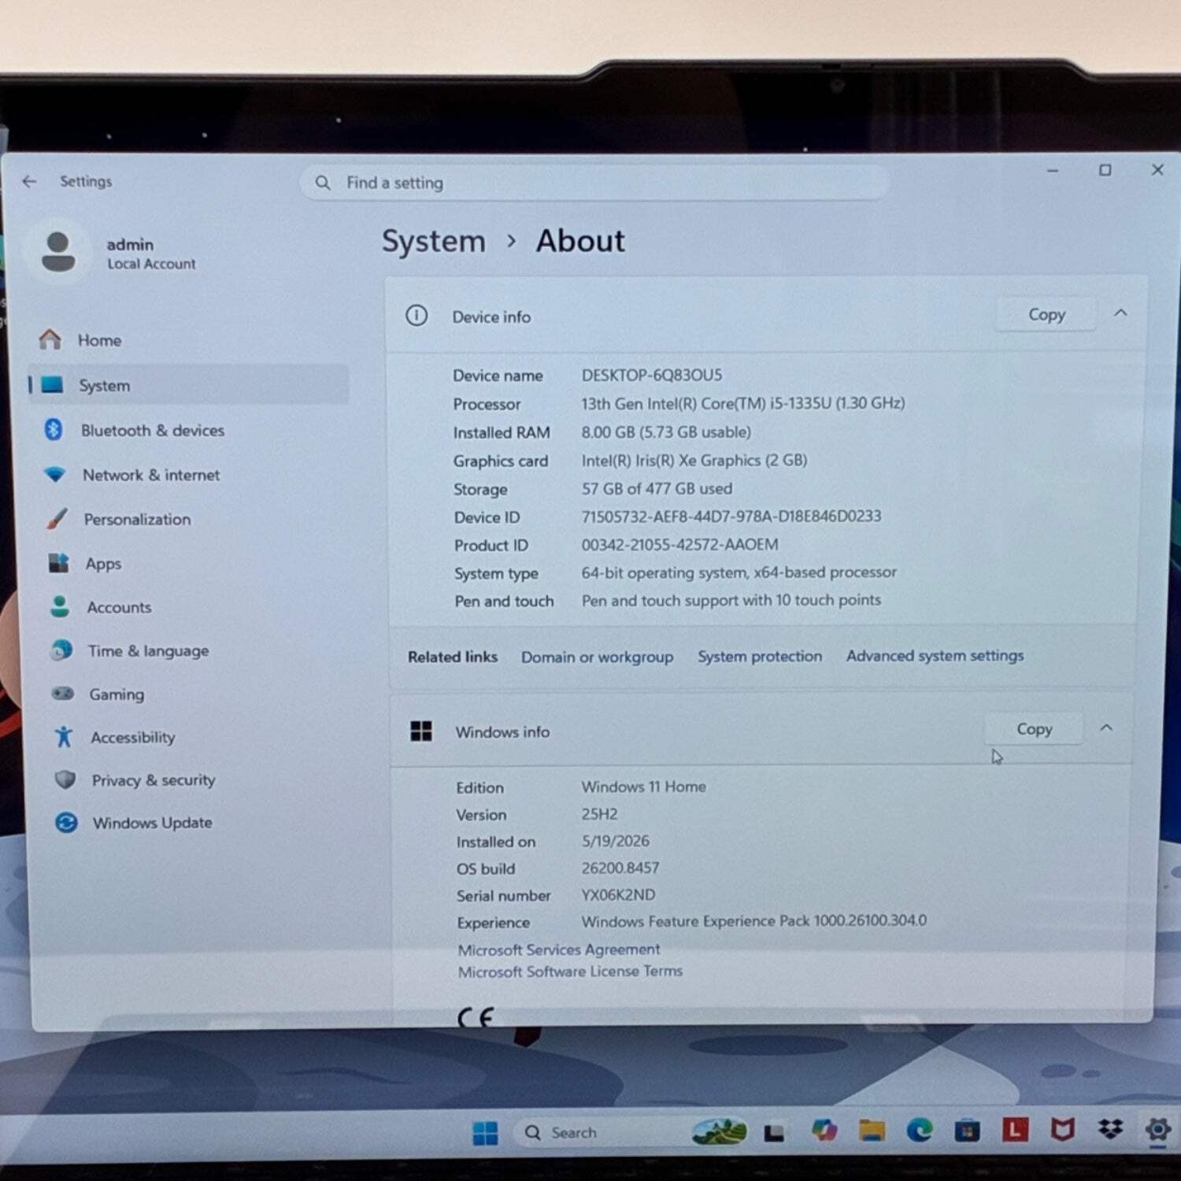Select the processor value i5-1335U text
Screen dimensions: 1181x1181
pos(742,403)
